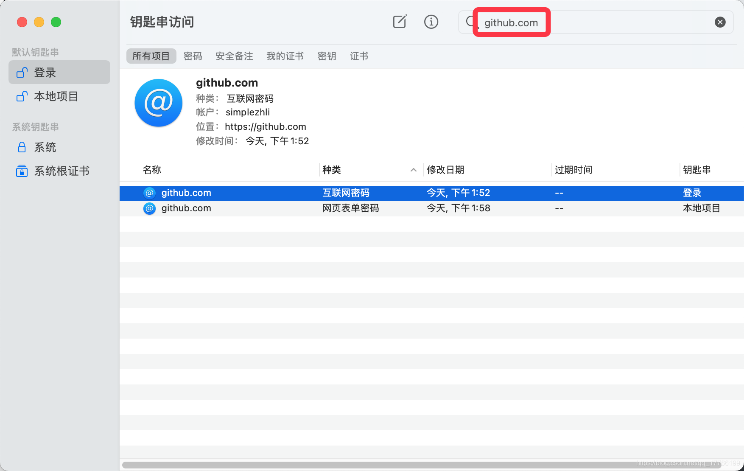Screen dimensions: 744x471
Task: Sort by the 过期时间 column header
Action: 573,170
